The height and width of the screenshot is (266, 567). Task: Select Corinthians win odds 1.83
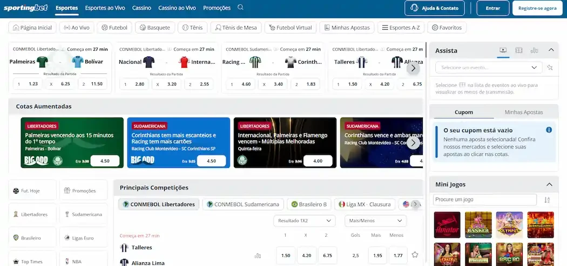coord(306,84)
